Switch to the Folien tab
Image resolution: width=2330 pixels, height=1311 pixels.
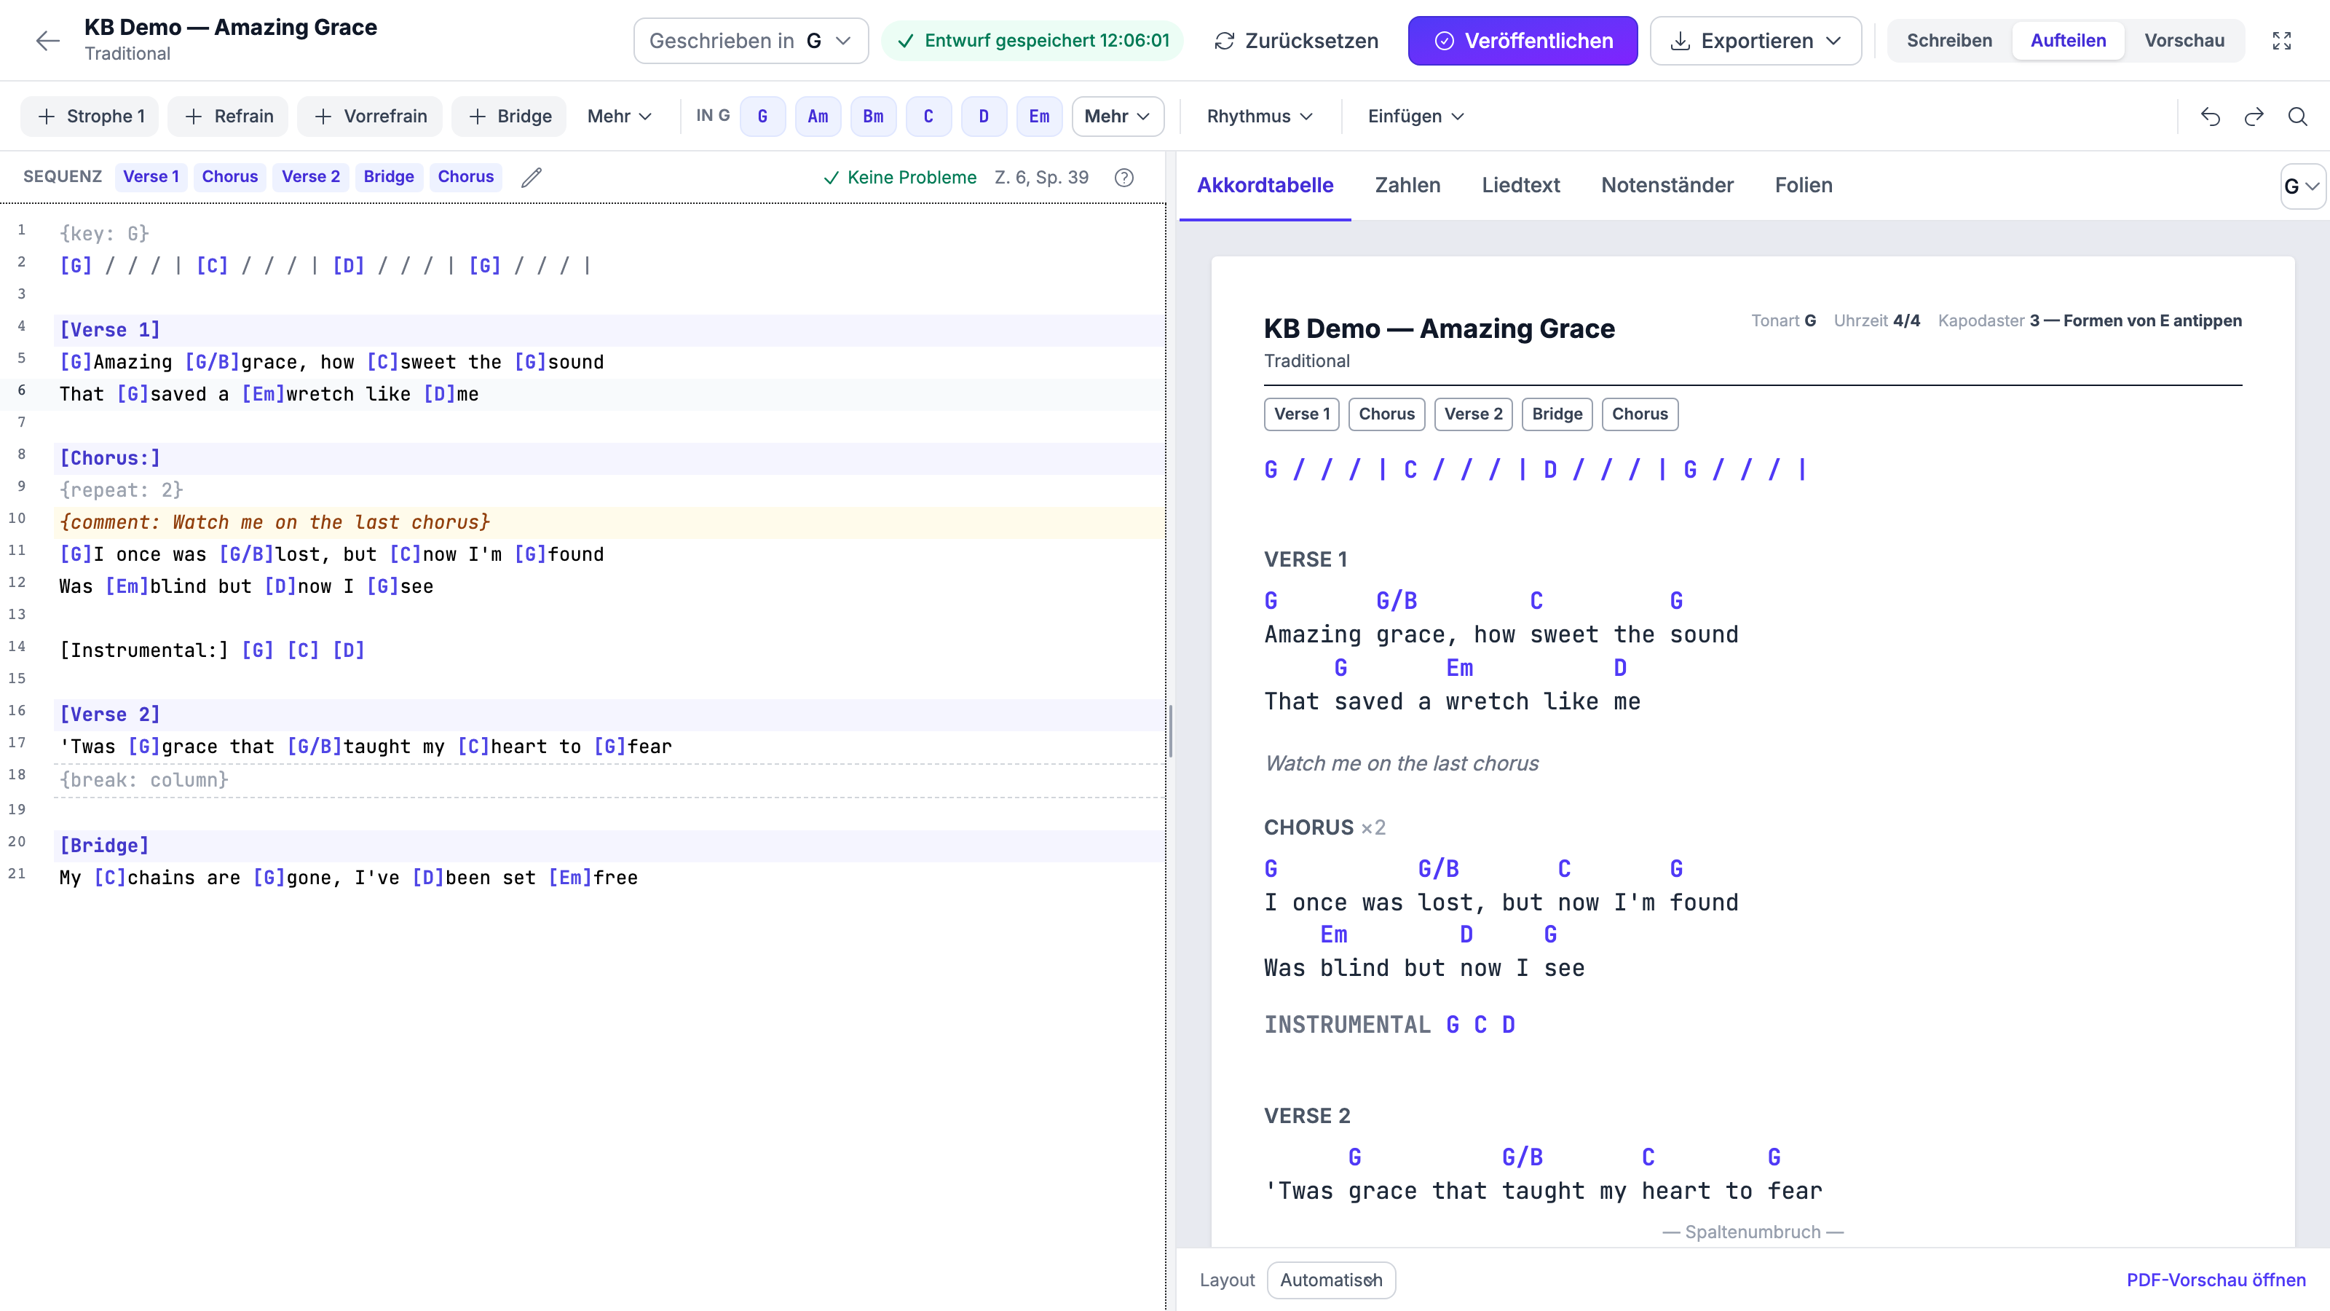pyautogui.click(x=1803, y=186)
